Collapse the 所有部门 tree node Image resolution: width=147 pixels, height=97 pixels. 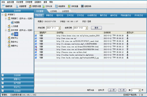coord(3,15)
